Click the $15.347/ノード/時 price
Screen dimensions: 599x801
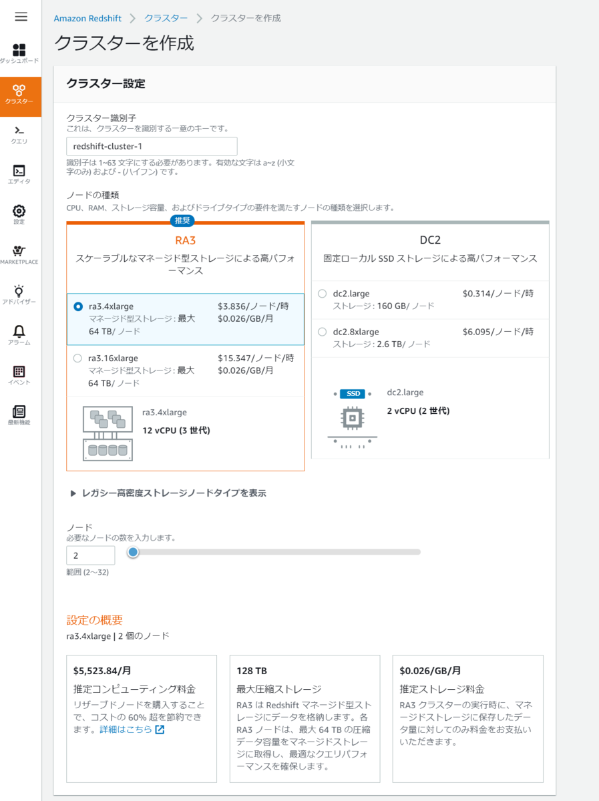point(256,358)
